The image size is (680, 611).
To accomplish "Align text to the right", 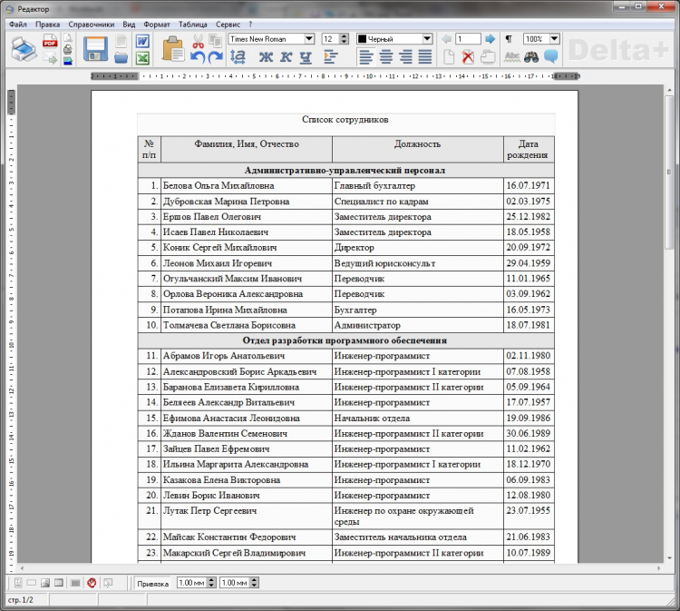I will (x=405, y=57).
